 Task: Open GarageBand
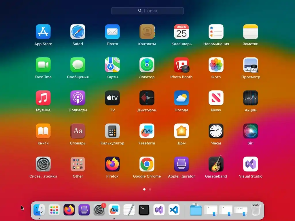(216, 163)
